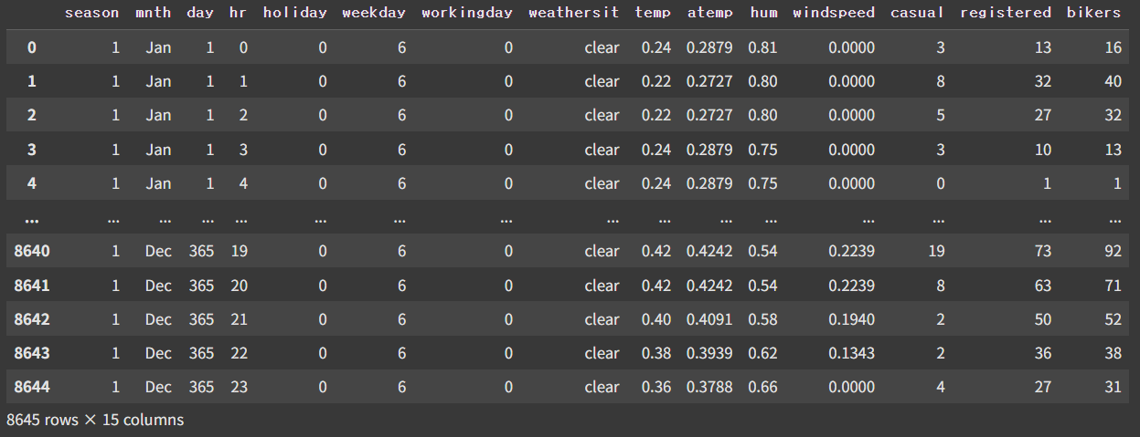The width and height of the screenshot is (1140, 437).
Task: Click row index 0
Action: point(32,47)
